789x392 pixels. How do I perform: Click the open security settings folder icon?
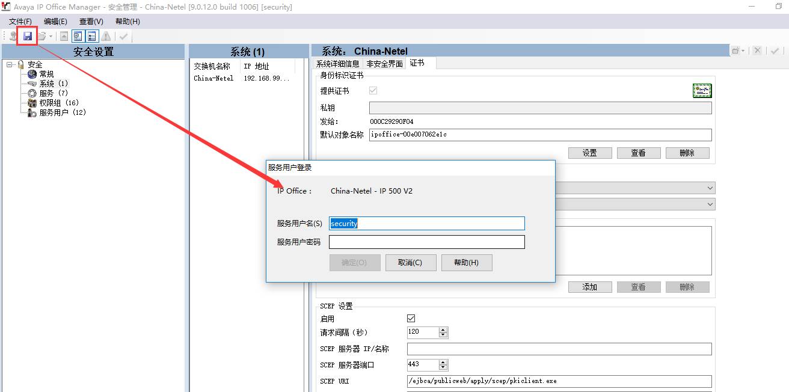click(x=41, y=36)
